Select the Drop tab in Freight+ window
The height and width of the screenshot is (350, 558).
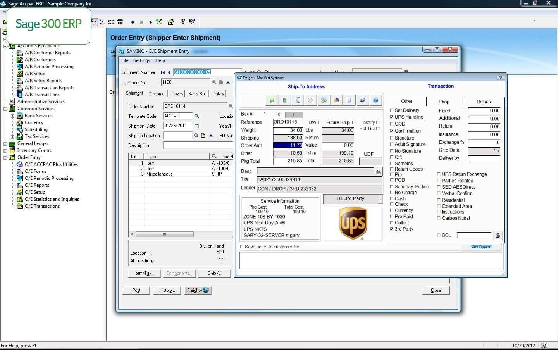[444, 102]
